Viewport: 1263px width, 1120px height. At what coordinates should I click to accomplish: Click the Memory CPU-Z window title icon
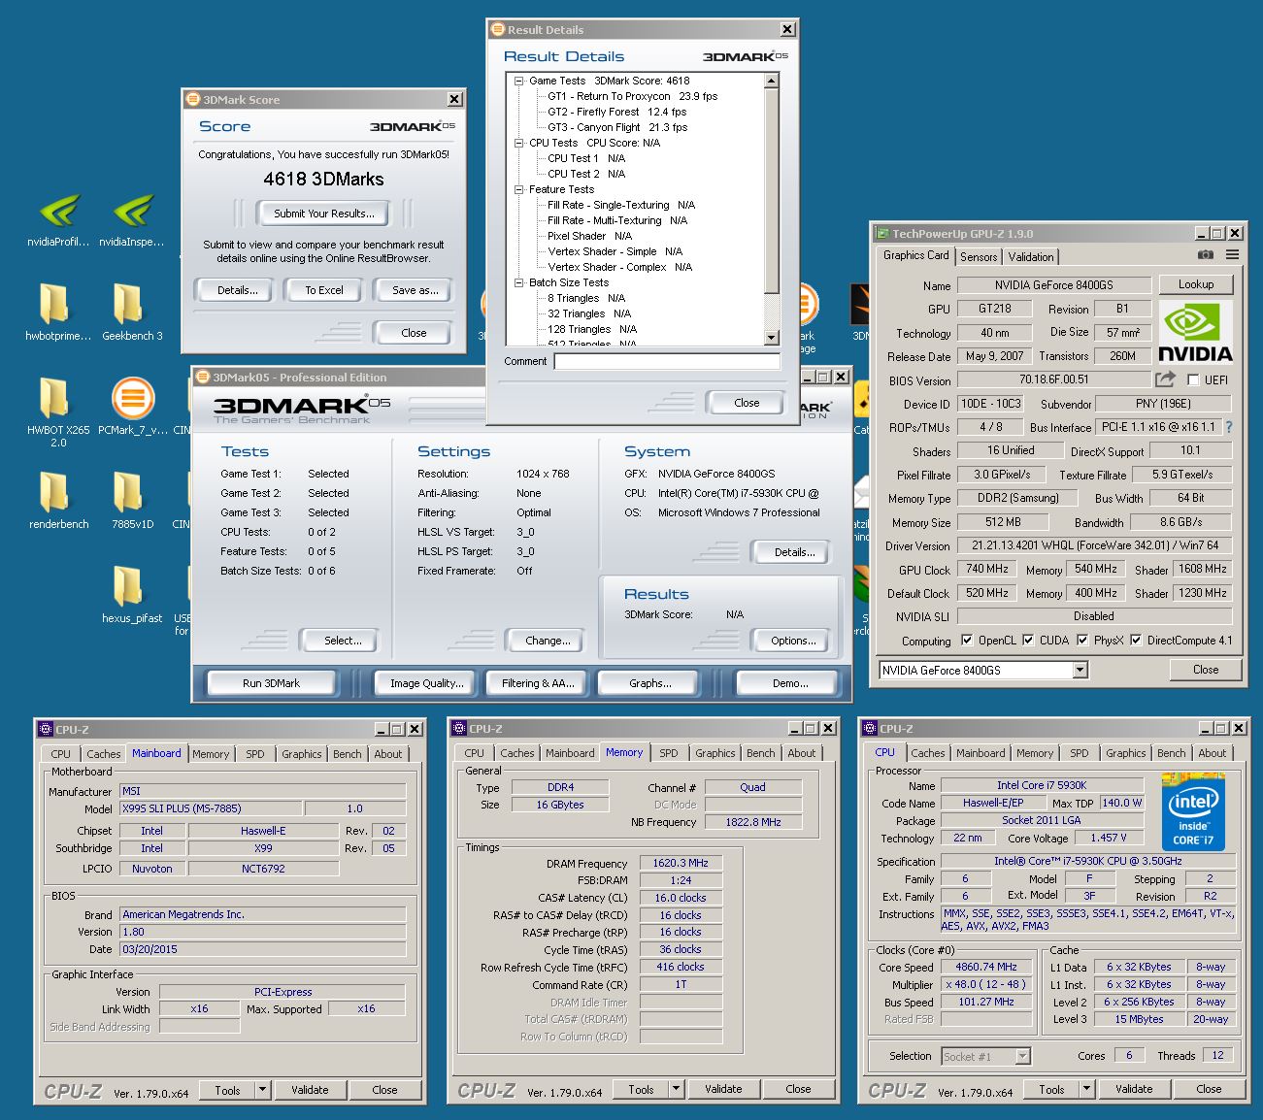[459, 728]
